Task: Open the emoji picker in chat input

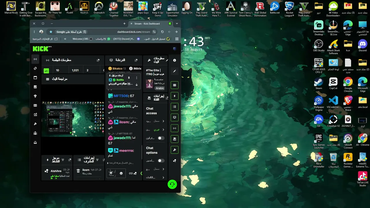Action: (x=121, y=173)
